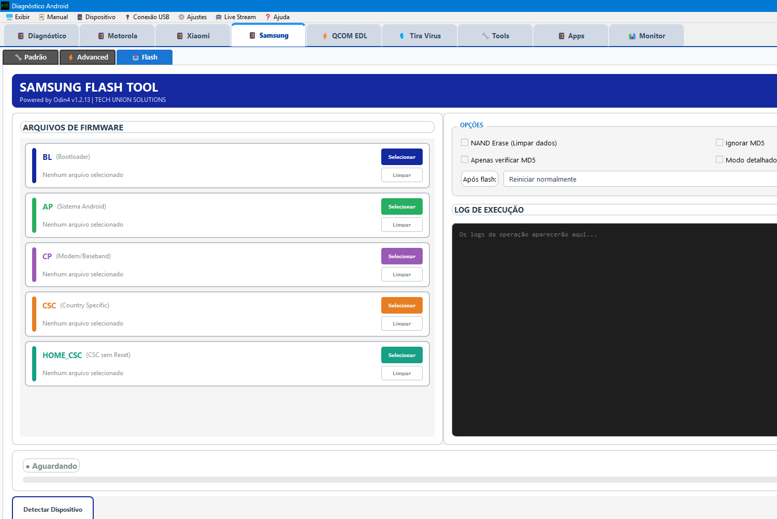This screenshot has height=519, width=777.
Task: Click the Detectar Dispositivo button
Action: [53, 509]
